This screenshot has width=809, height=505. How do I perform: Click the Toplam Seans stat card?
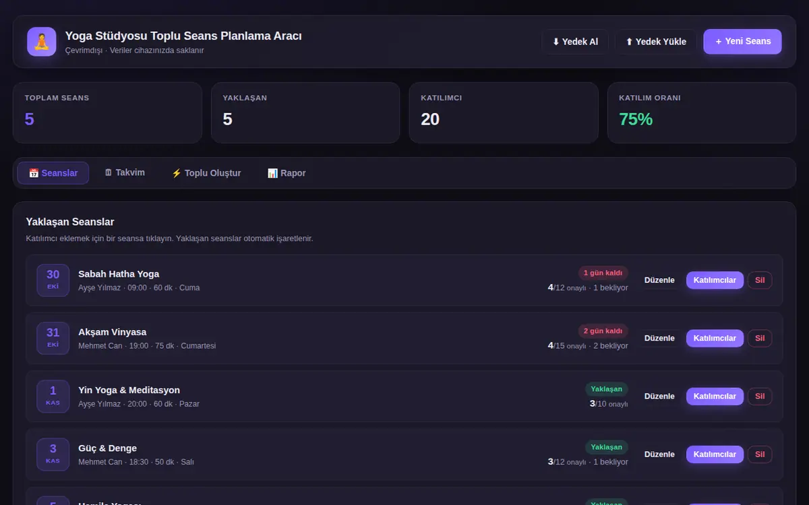pyautogui.click(x=107, y=112)
